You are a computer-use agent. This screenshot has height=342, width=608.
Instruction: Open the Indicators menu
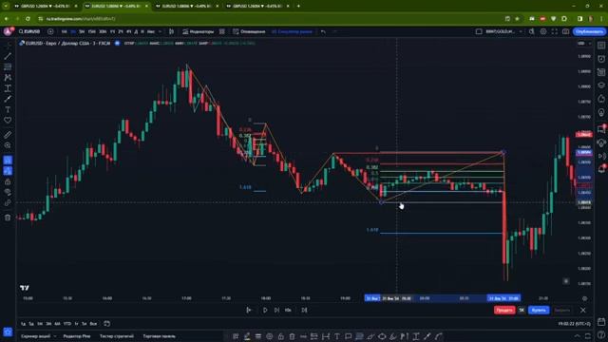[x=199, y=31]
